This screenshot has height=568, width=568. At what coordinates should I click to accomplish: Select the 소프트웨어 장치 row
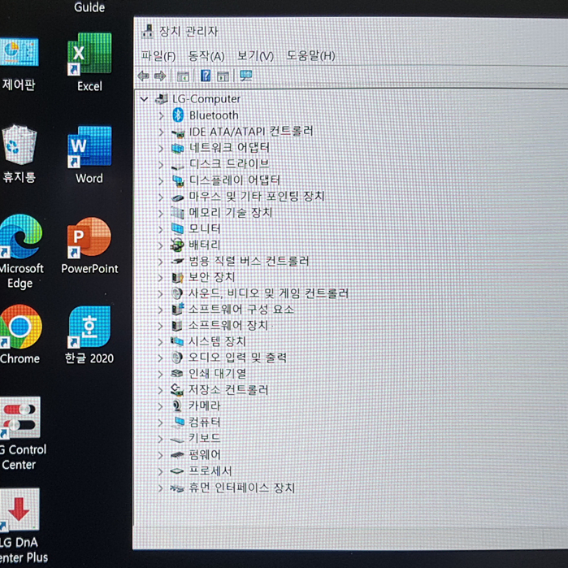228,325
